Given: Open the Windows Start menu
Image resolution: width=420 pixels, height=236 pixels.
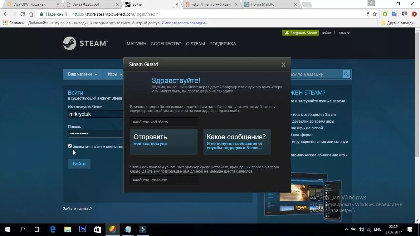Looking at the screenshot, I should click(x=7, y=229).
